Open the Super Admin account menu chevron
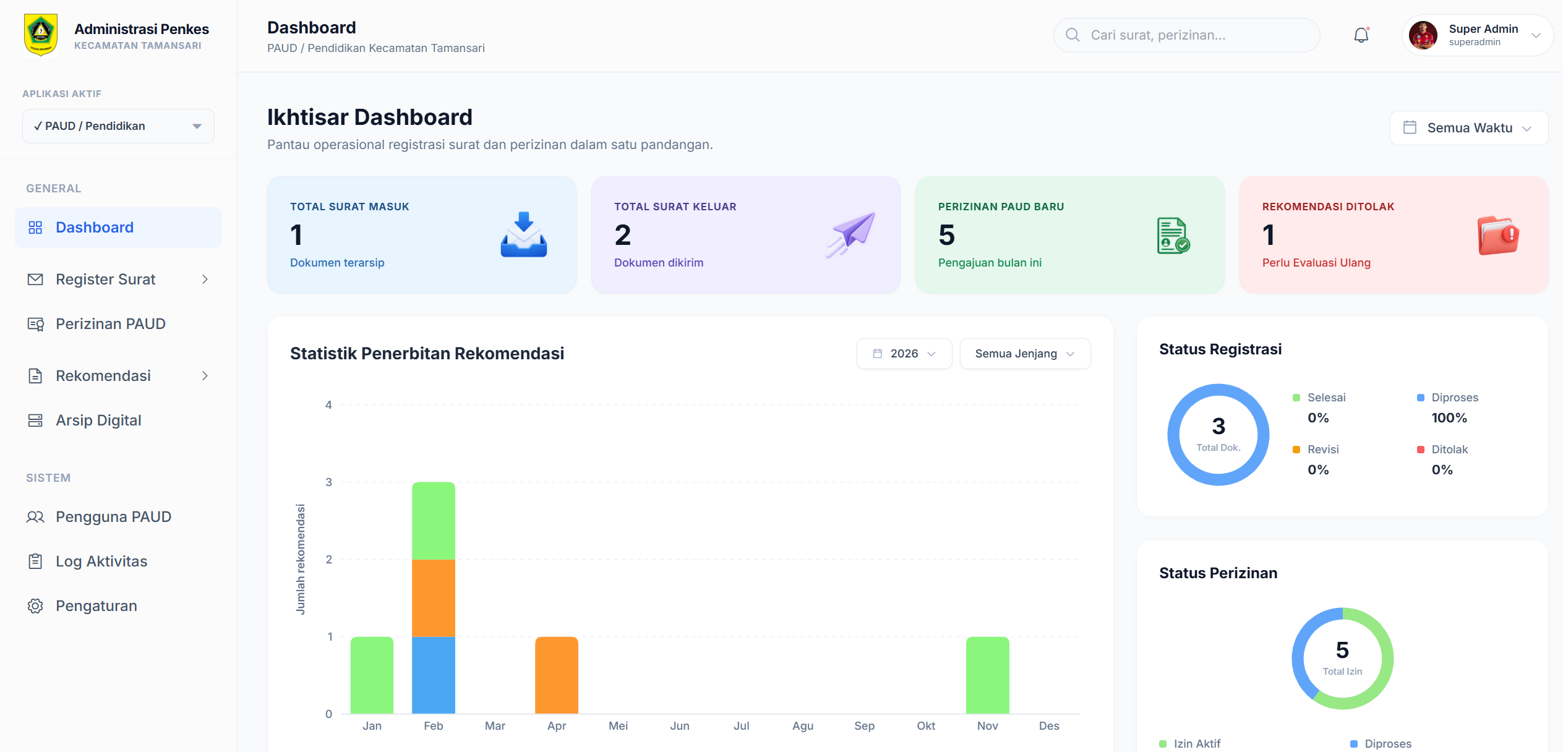Screen dimensions: 1563x752 (x=1536, y=35)
